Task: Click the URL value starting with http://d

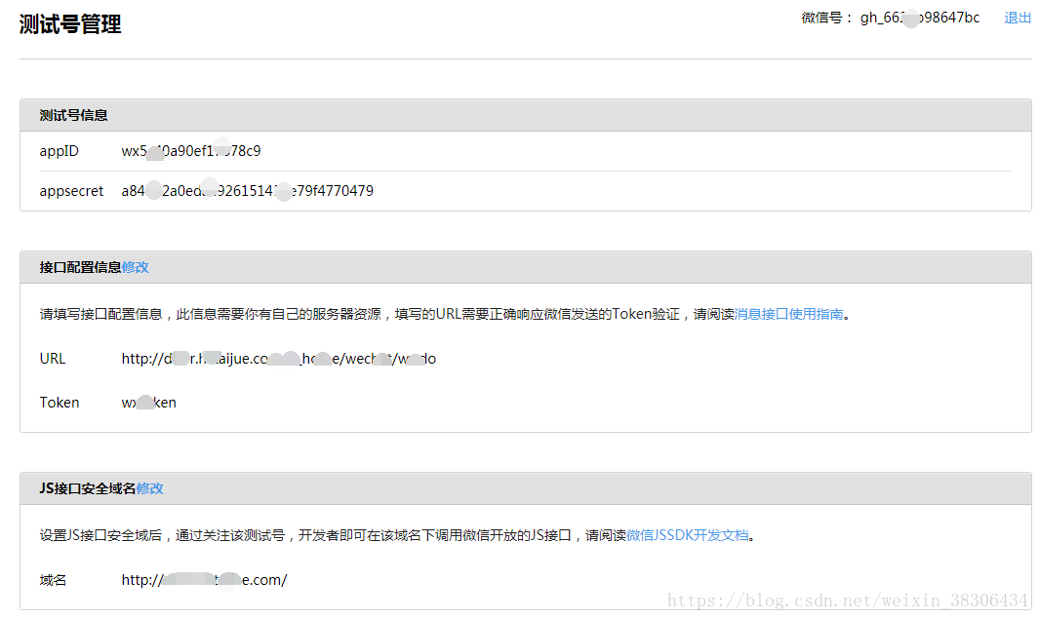Action: point(278,359)
